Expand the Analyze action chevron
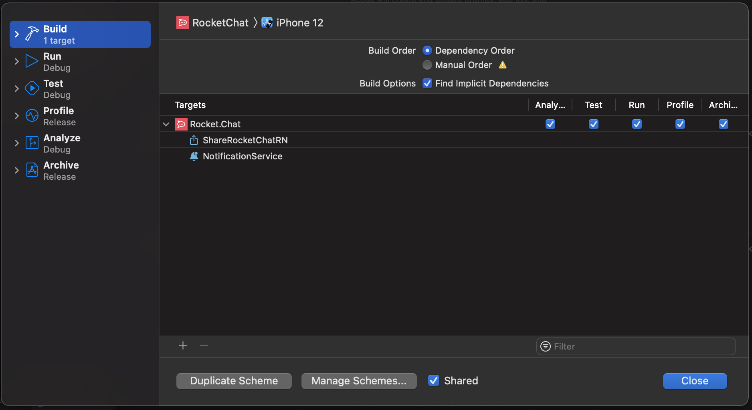This screenshot has width=752, height=410. pyautogui.click(x=16, y=143)
